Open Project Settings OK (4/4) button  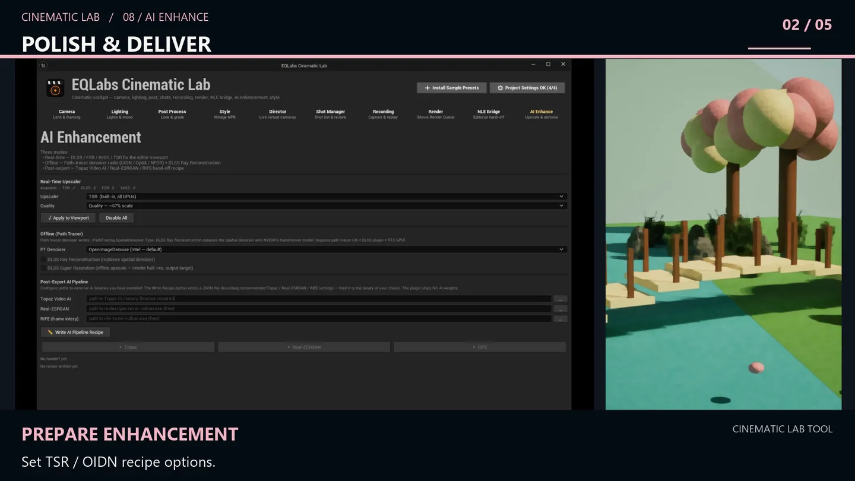tap(527, 88)
